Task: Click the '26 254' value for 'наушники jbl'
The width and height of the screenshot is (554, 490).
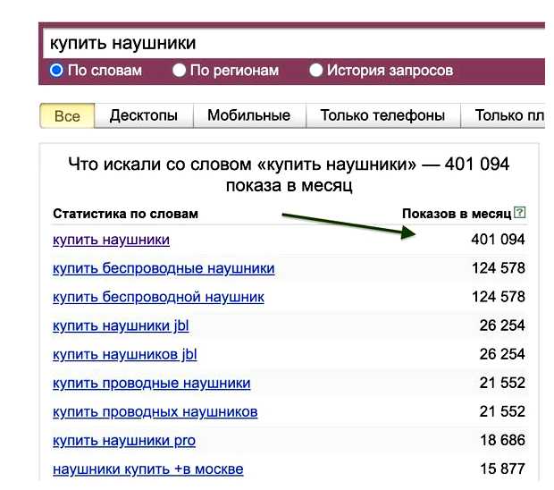Action: click(x=502, y=325)
